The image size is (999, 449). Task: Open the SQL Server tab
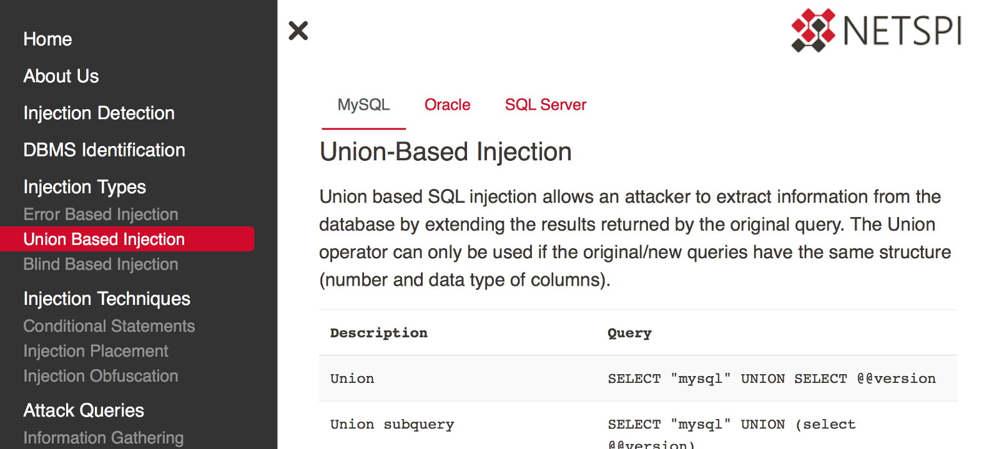[545, 105]
